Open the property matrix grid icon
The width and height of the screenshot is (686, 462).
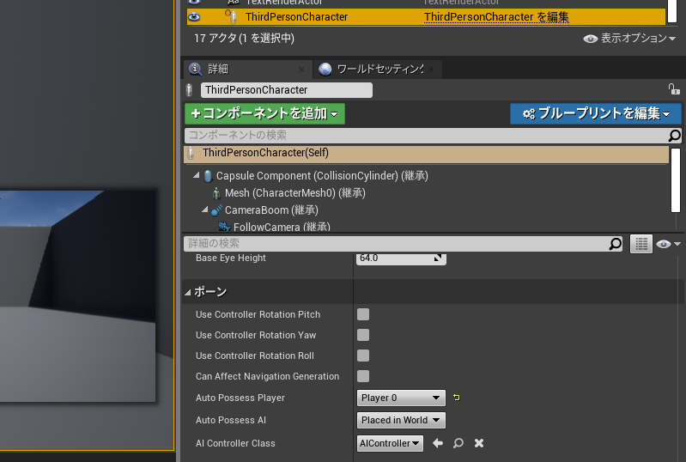[641, 244]
